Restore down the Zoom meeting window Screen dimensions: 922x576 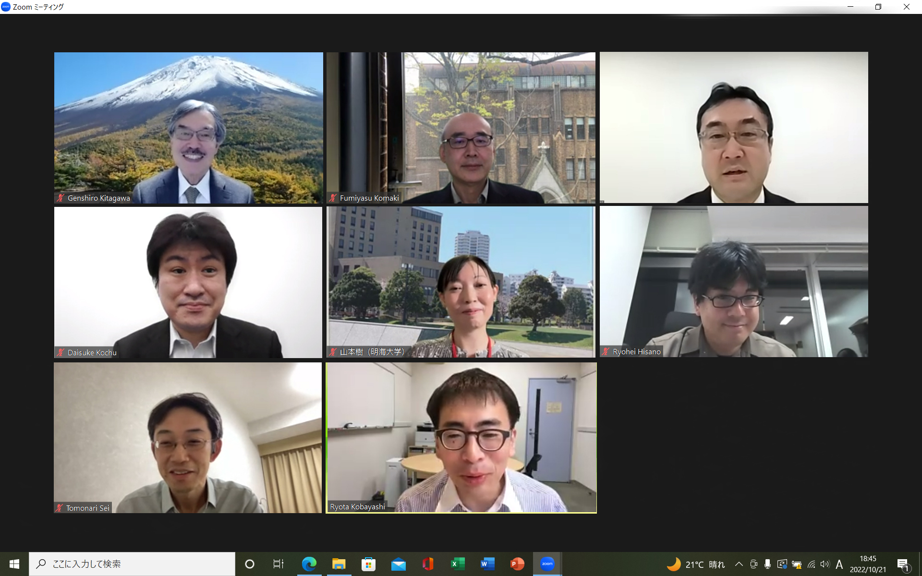click(x=878, y=7)
